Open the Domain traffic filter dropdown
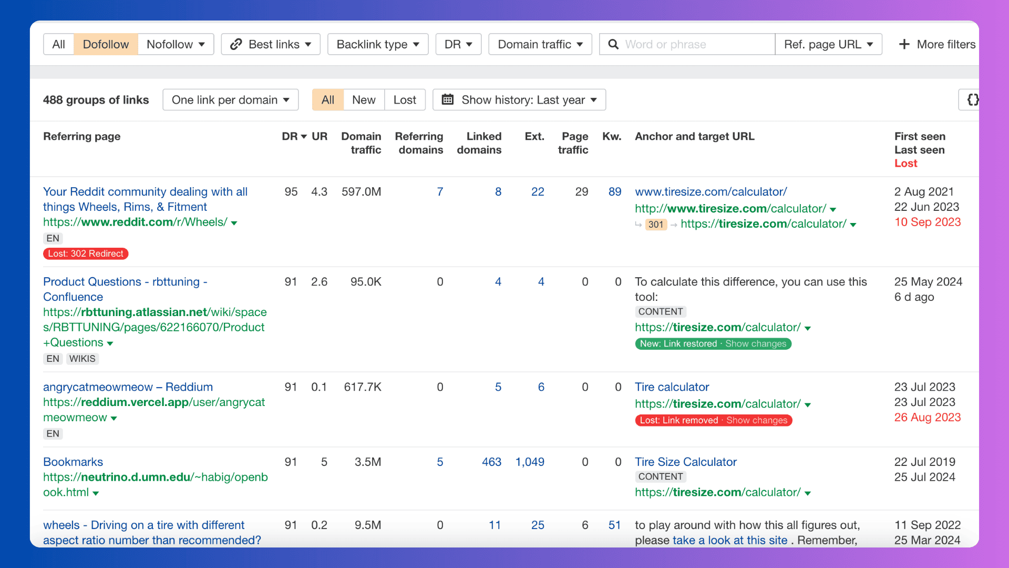Screen dimensions: 1009x568 click(540, 44)
